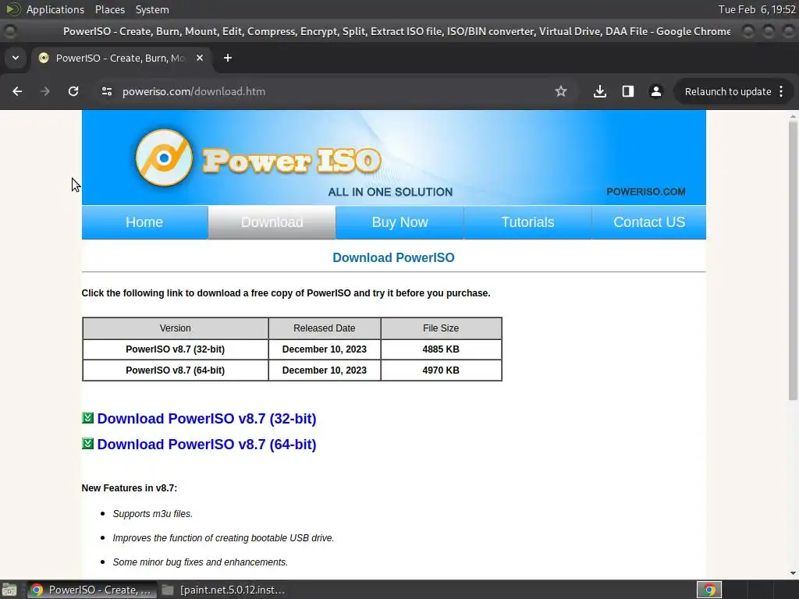Click green download icon beside 32-bit link
Screen dimensions: 799x599
87,418
